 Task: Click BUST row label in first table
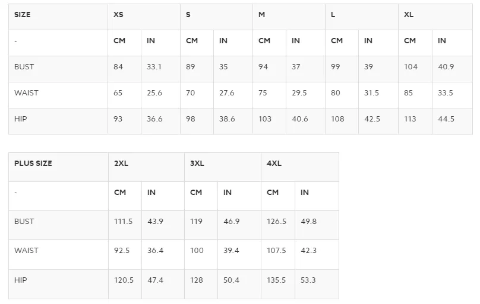pyautogui.click(x=24, y=67)
